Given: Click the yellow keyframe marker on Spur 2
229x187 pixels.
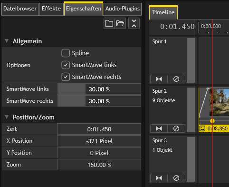Looking at the screenshot, I should point(212,121).
